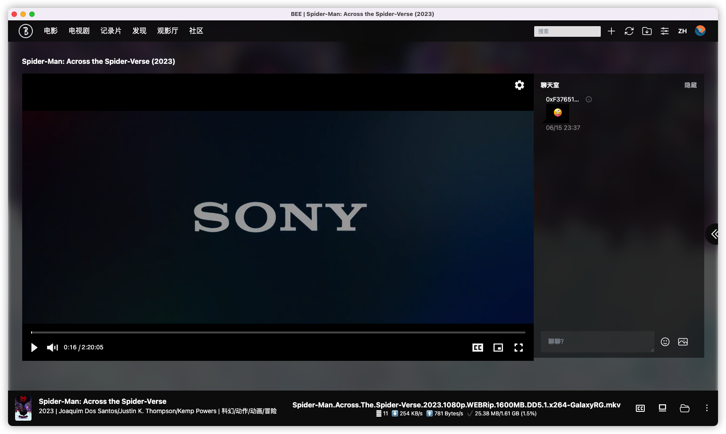Enter fullscreen video mode
The image size is (726, 434).
coord(518,348)
